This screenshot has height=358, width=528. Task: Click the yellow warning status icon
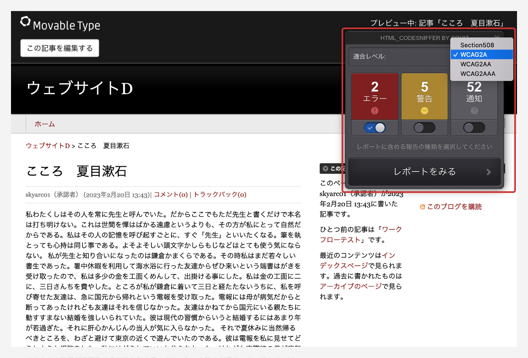click(x=424, y=111)
